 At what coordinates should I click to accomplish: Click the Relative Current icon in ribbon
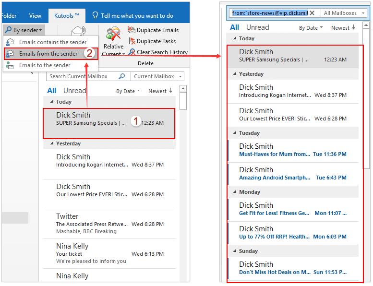(113, 35)
